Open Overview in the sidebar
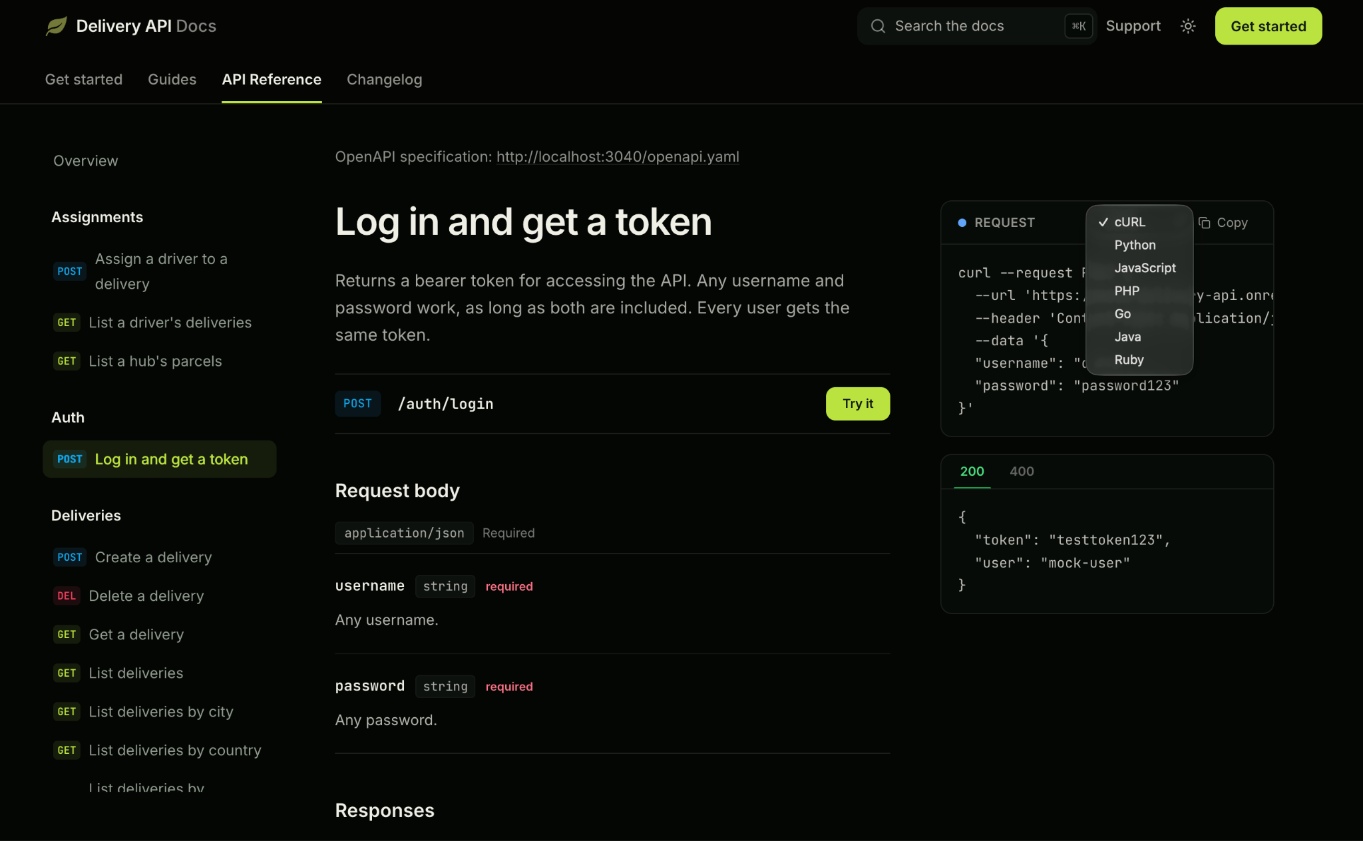 pyautogui.click(x=85, y=161)
